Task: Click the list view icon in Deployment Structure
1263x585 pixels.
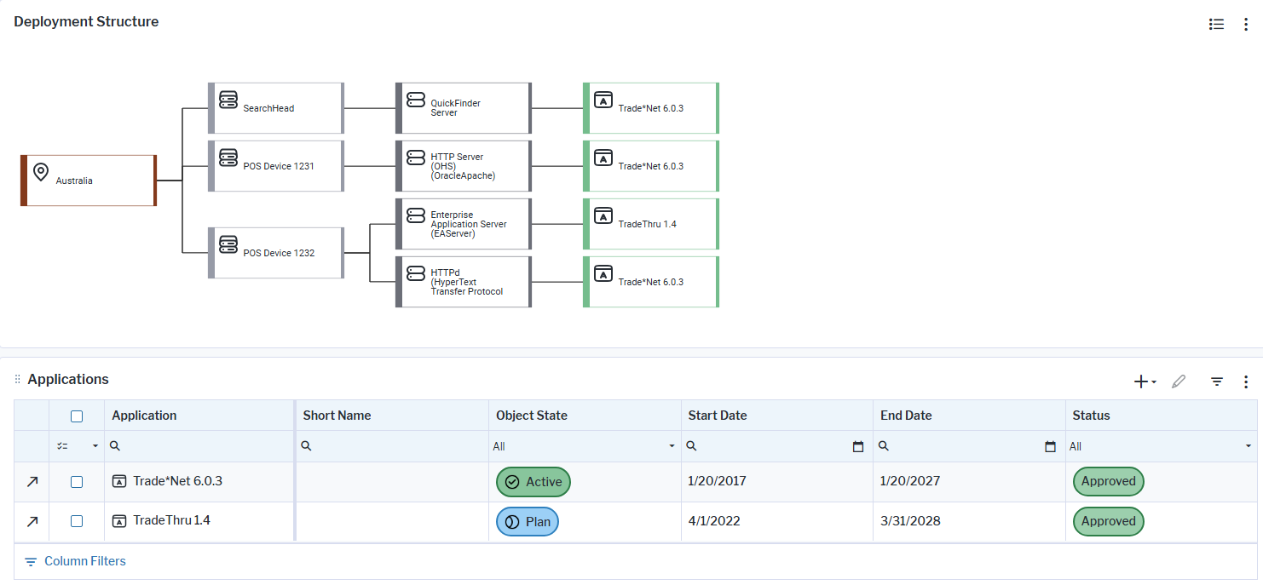Action: pos(1216,25)
